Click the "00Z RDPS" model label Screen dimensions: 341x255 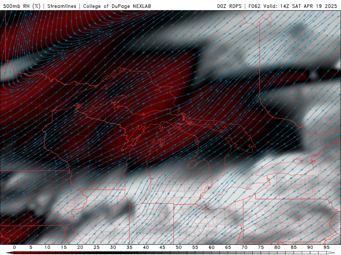click(x=229, y=6)
